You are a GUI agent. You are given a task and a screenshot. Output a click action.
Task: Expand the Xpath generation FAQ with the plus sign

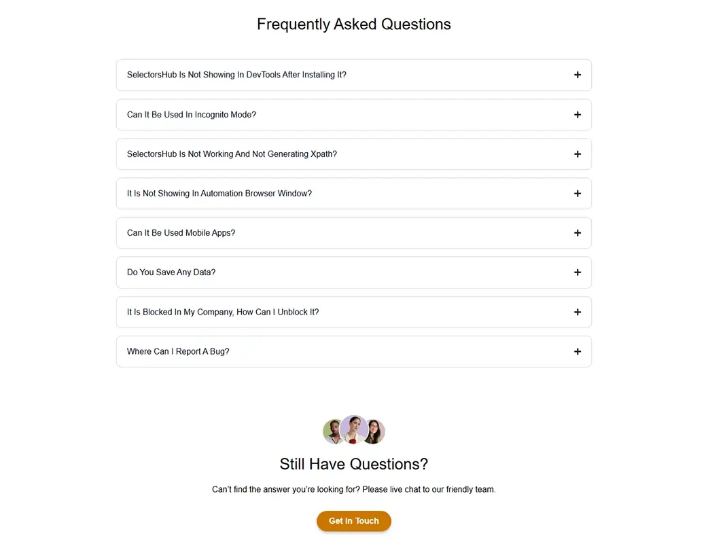point(578,154)
